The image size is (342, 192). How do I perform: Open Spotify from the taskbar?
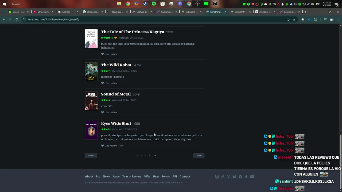coord(154,4)
